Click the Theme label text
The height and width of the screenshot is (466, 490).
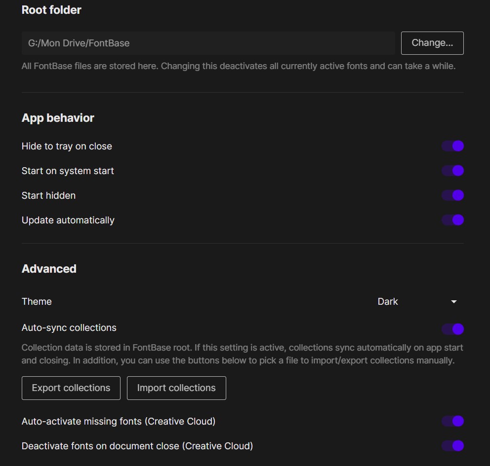(37, 301)
